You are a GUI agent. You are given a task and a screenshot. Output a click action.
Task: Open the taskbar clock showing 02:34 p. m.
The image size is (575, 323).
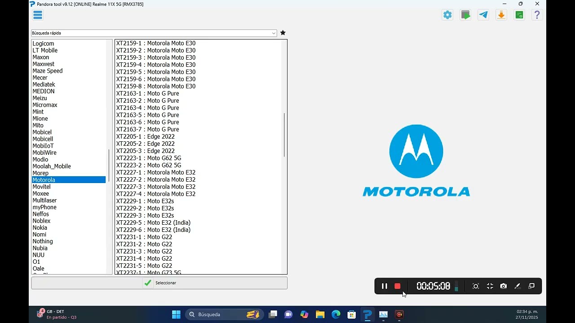[527, 314]
